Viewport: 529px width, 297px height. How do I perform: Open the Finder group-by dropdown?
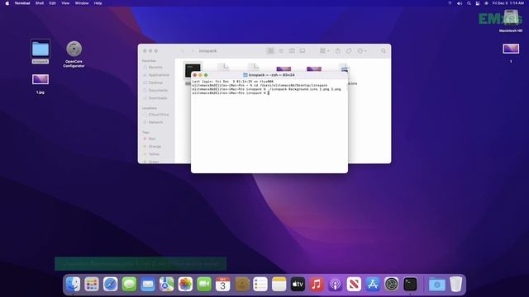point(324,50)
